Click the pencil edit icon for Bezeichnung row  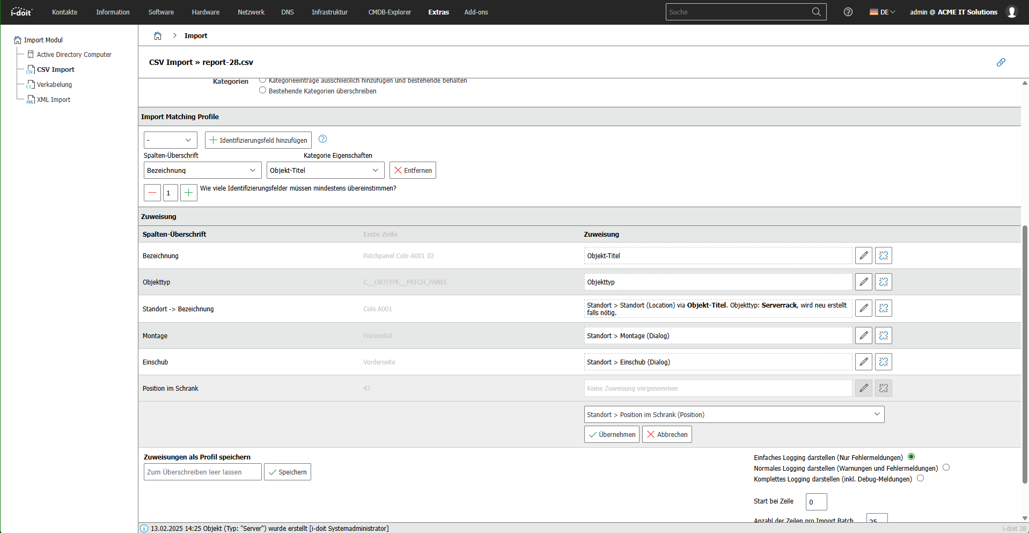pos(863,255)
